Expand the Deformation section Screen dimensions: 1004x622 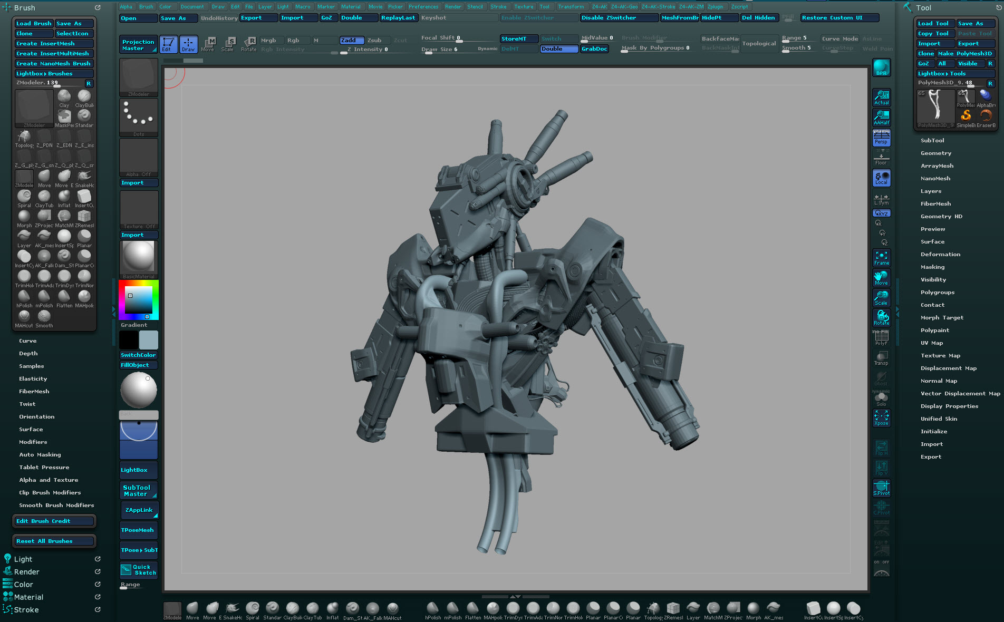pyautogui.click(x=940, y=255)
